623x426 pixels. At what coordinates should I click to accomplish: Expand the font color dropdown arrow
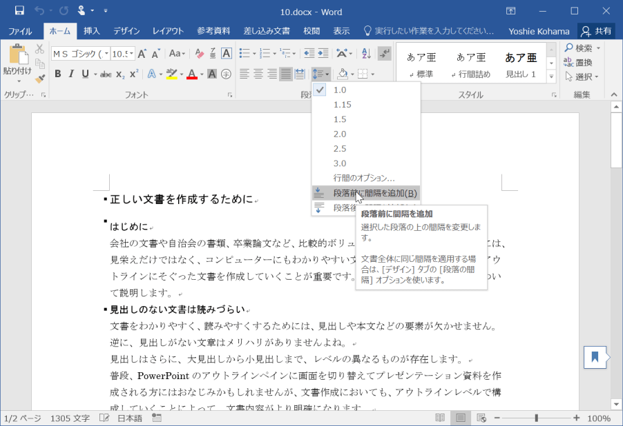201,74
